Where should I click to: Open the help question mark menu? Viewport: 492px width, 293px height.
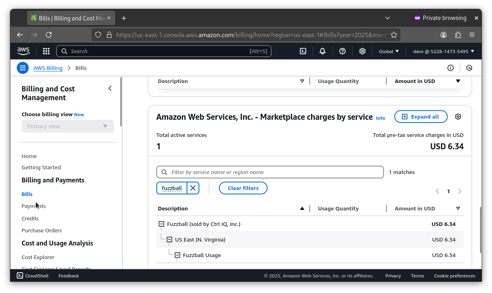click(342, 51)
